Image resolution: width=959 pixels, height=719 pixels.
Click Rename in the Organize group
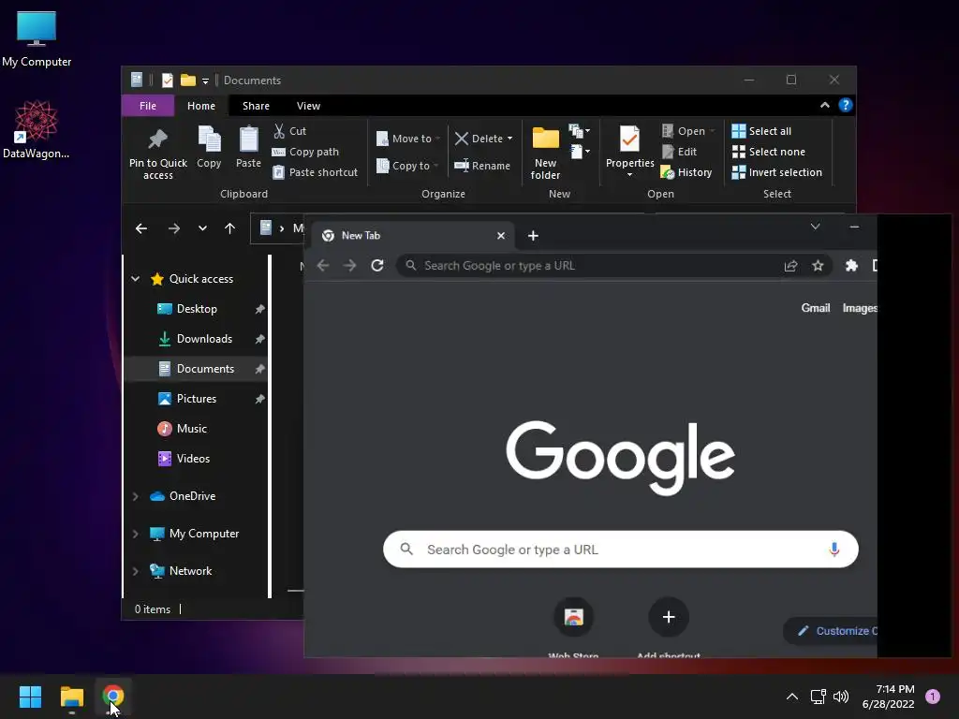coord(482,166)
